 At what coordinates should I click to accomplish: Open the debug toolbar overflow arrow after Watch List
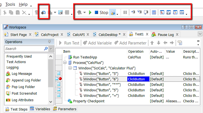(x=186, y=14)
